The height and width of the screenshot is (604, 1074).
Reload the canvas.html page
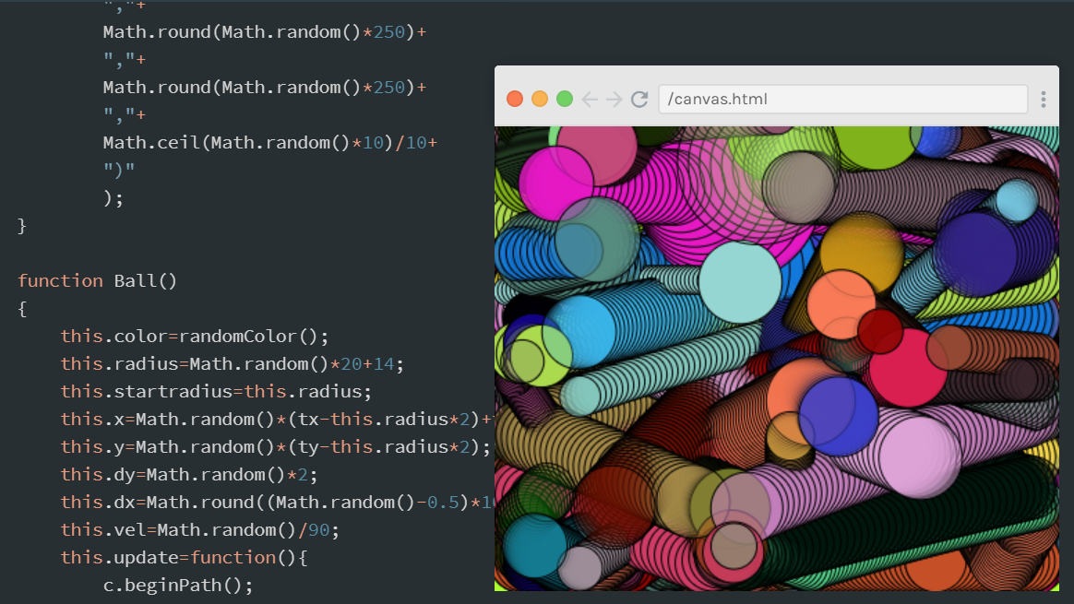pos(639,100)
